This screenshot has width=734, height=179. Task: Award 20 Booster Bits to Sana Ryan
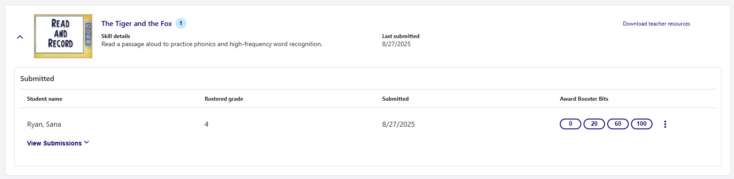click(x=594, y=124)
